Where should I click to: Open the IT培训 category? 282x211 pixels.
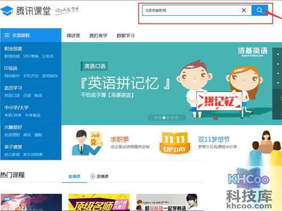11,68
